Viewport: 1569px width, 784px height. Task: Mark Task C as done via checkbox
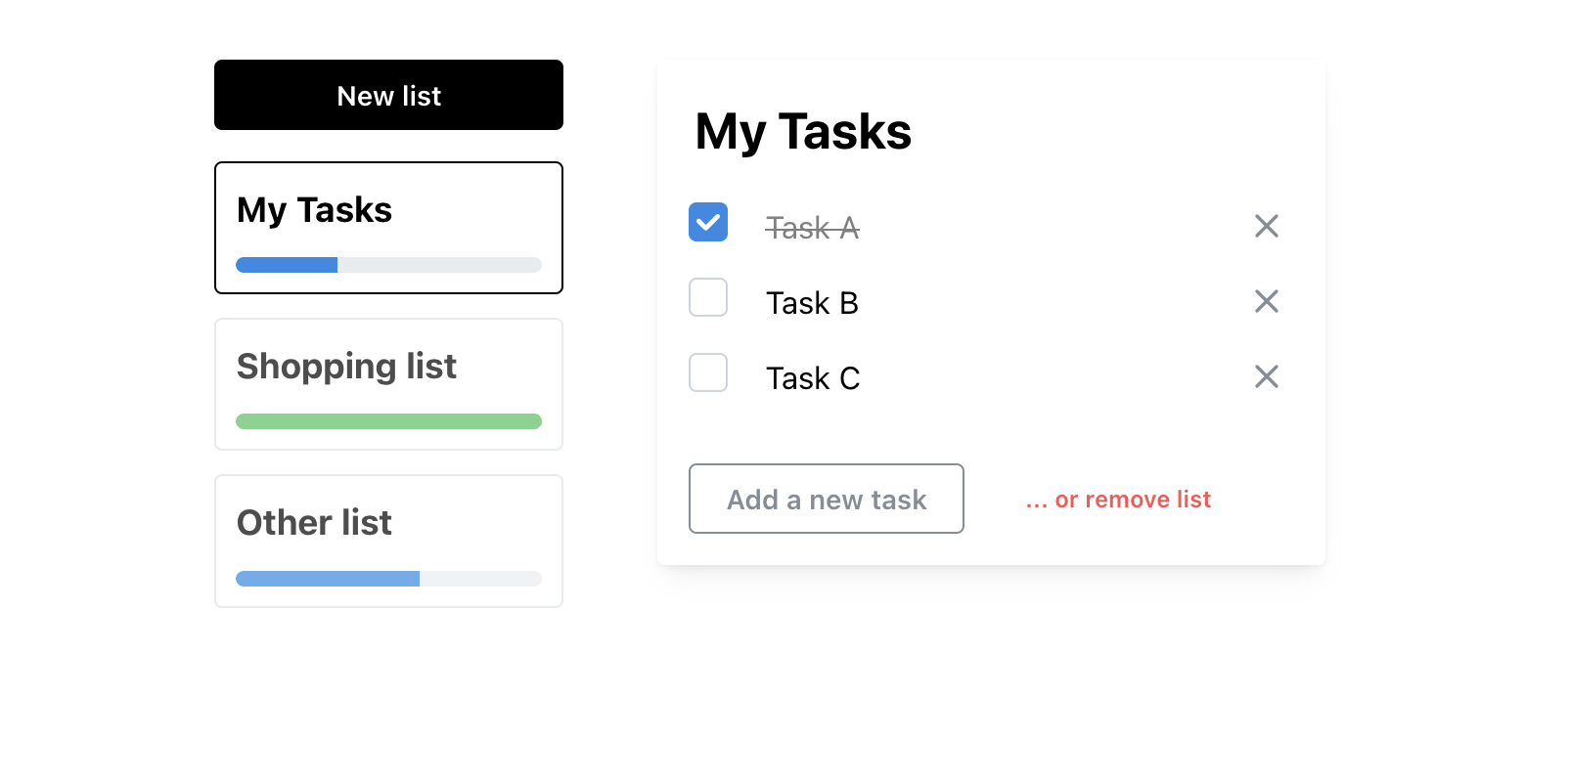click(x=708, y=372)
